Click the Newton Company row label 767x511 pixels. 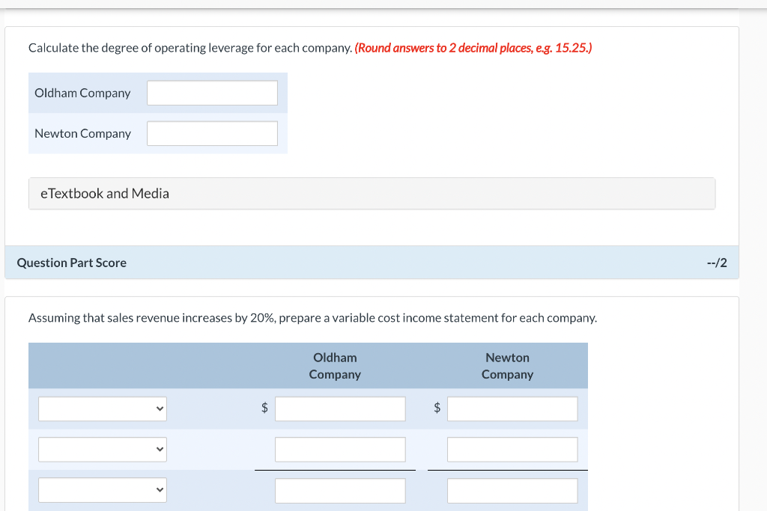[82, 133]
